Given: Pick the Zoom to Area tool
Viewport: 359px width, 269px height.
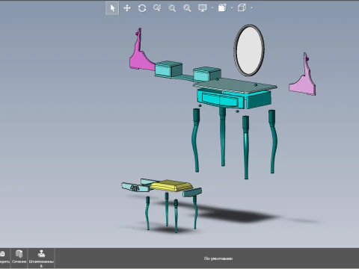Looking at the screenshot, I should click(x=172, y=8).
